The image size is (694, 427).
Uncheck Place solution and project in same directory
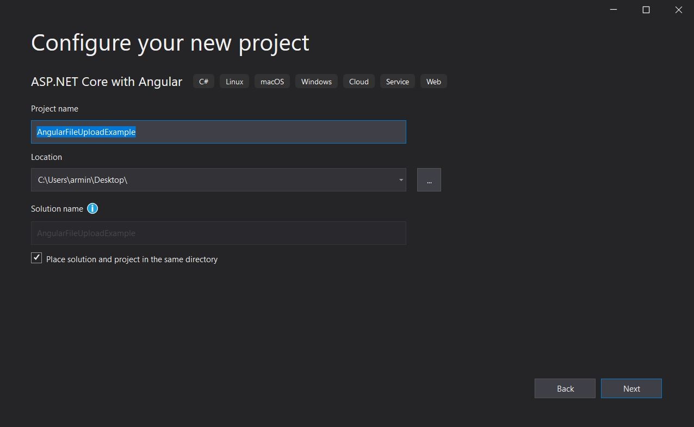tap(36, 257)
